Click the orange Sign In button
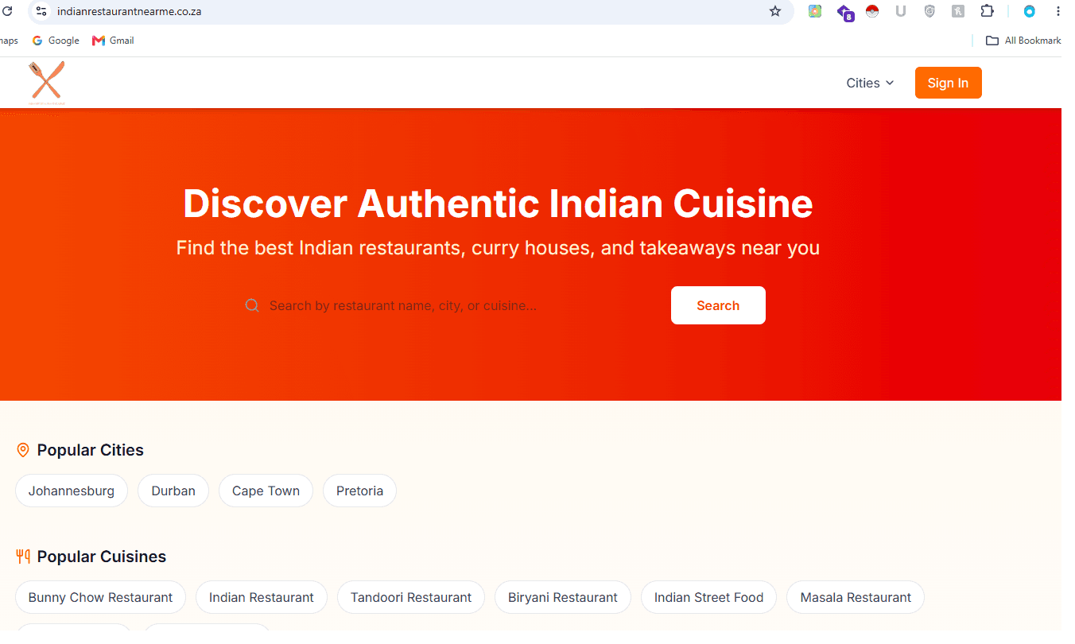This screenshot has width=1075, height=644. coord(948,83)
